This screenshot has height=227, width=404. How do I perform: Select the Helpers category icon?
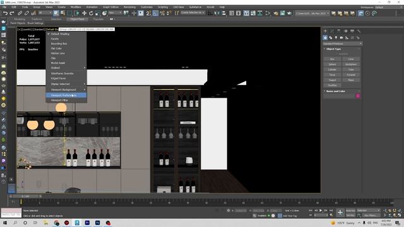[x=347, y=38]
